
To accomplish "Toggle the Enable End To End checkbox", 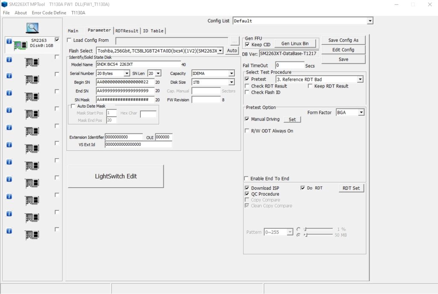I will (x=246, y=179).
